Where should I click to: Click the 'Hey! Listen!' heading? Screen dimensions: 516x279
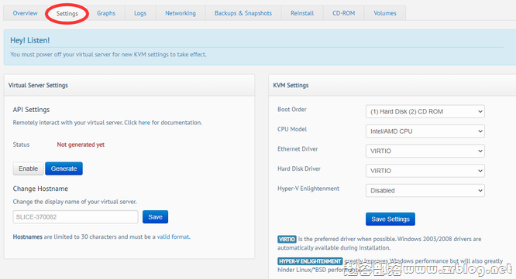tap(30, 40)
